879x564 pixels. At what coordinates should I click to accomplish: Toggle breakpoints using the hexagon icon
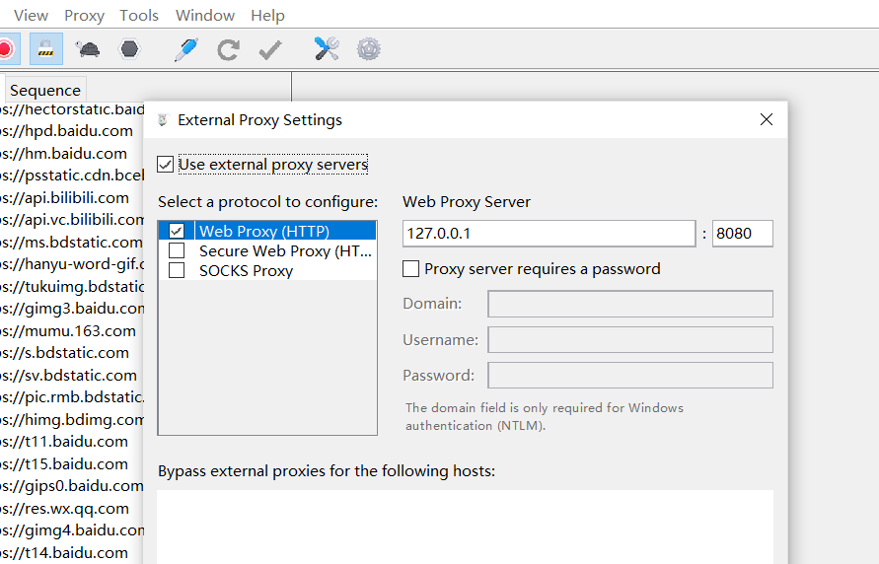click(x=129, y=48)
